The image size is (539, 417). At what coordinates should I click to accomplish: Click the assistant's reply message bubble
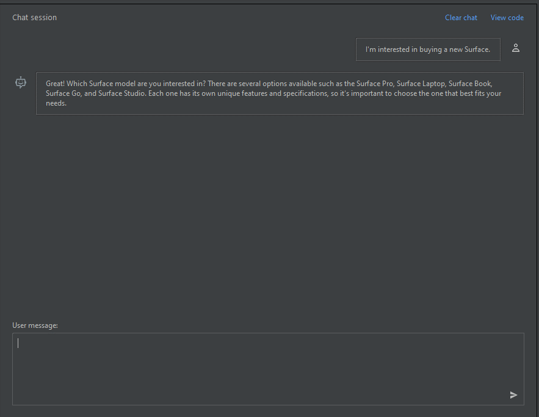[280, 93]
